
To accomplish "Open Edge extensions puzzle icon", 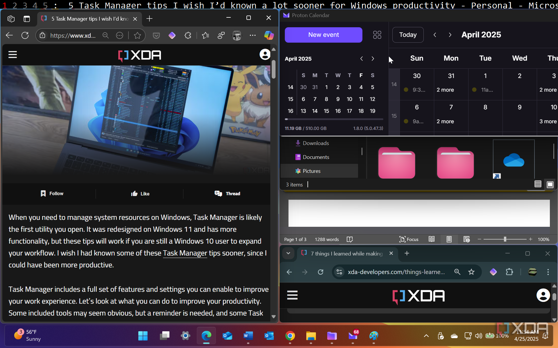I will [188, 35].
